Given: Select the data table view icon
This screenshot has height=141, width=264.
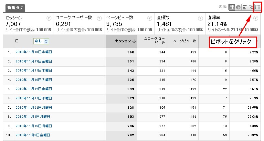Looking at the screenshot, I should pos(232,7).
